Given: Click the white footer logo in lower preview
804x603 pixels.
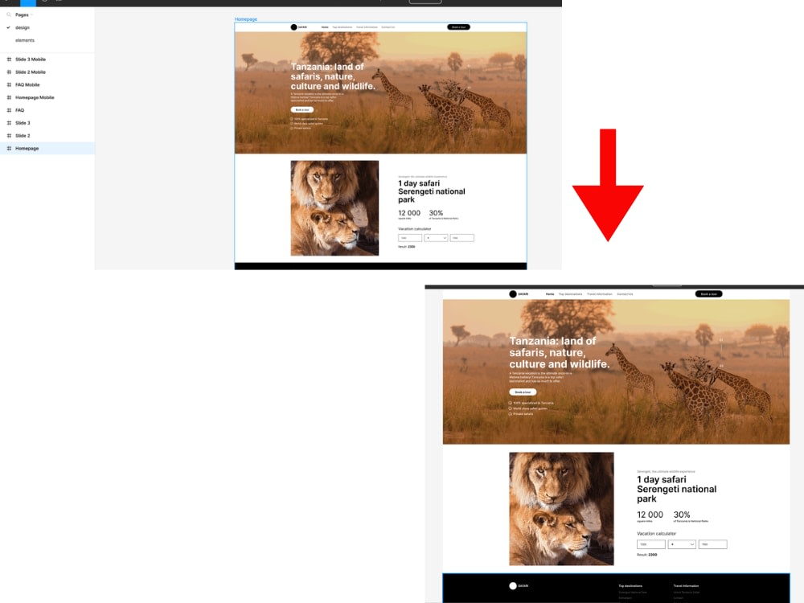Looking at the screenshot, I should click(513, 585).
